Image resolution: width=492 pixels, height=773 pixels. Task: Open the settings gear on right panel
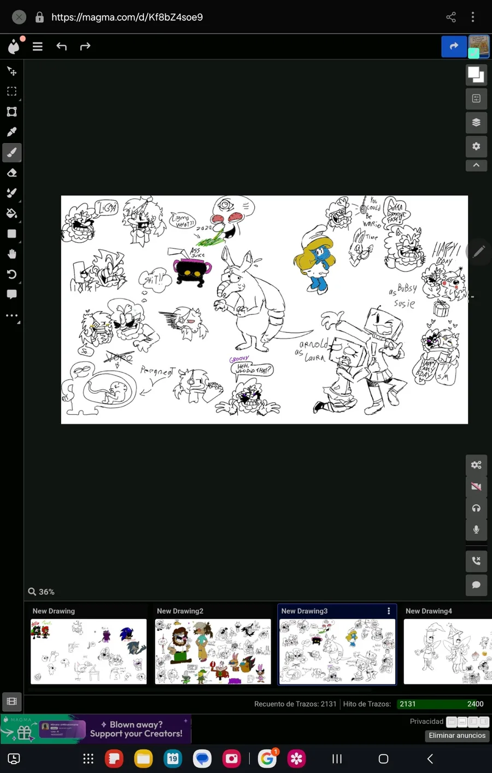click(x=476, y=147)
